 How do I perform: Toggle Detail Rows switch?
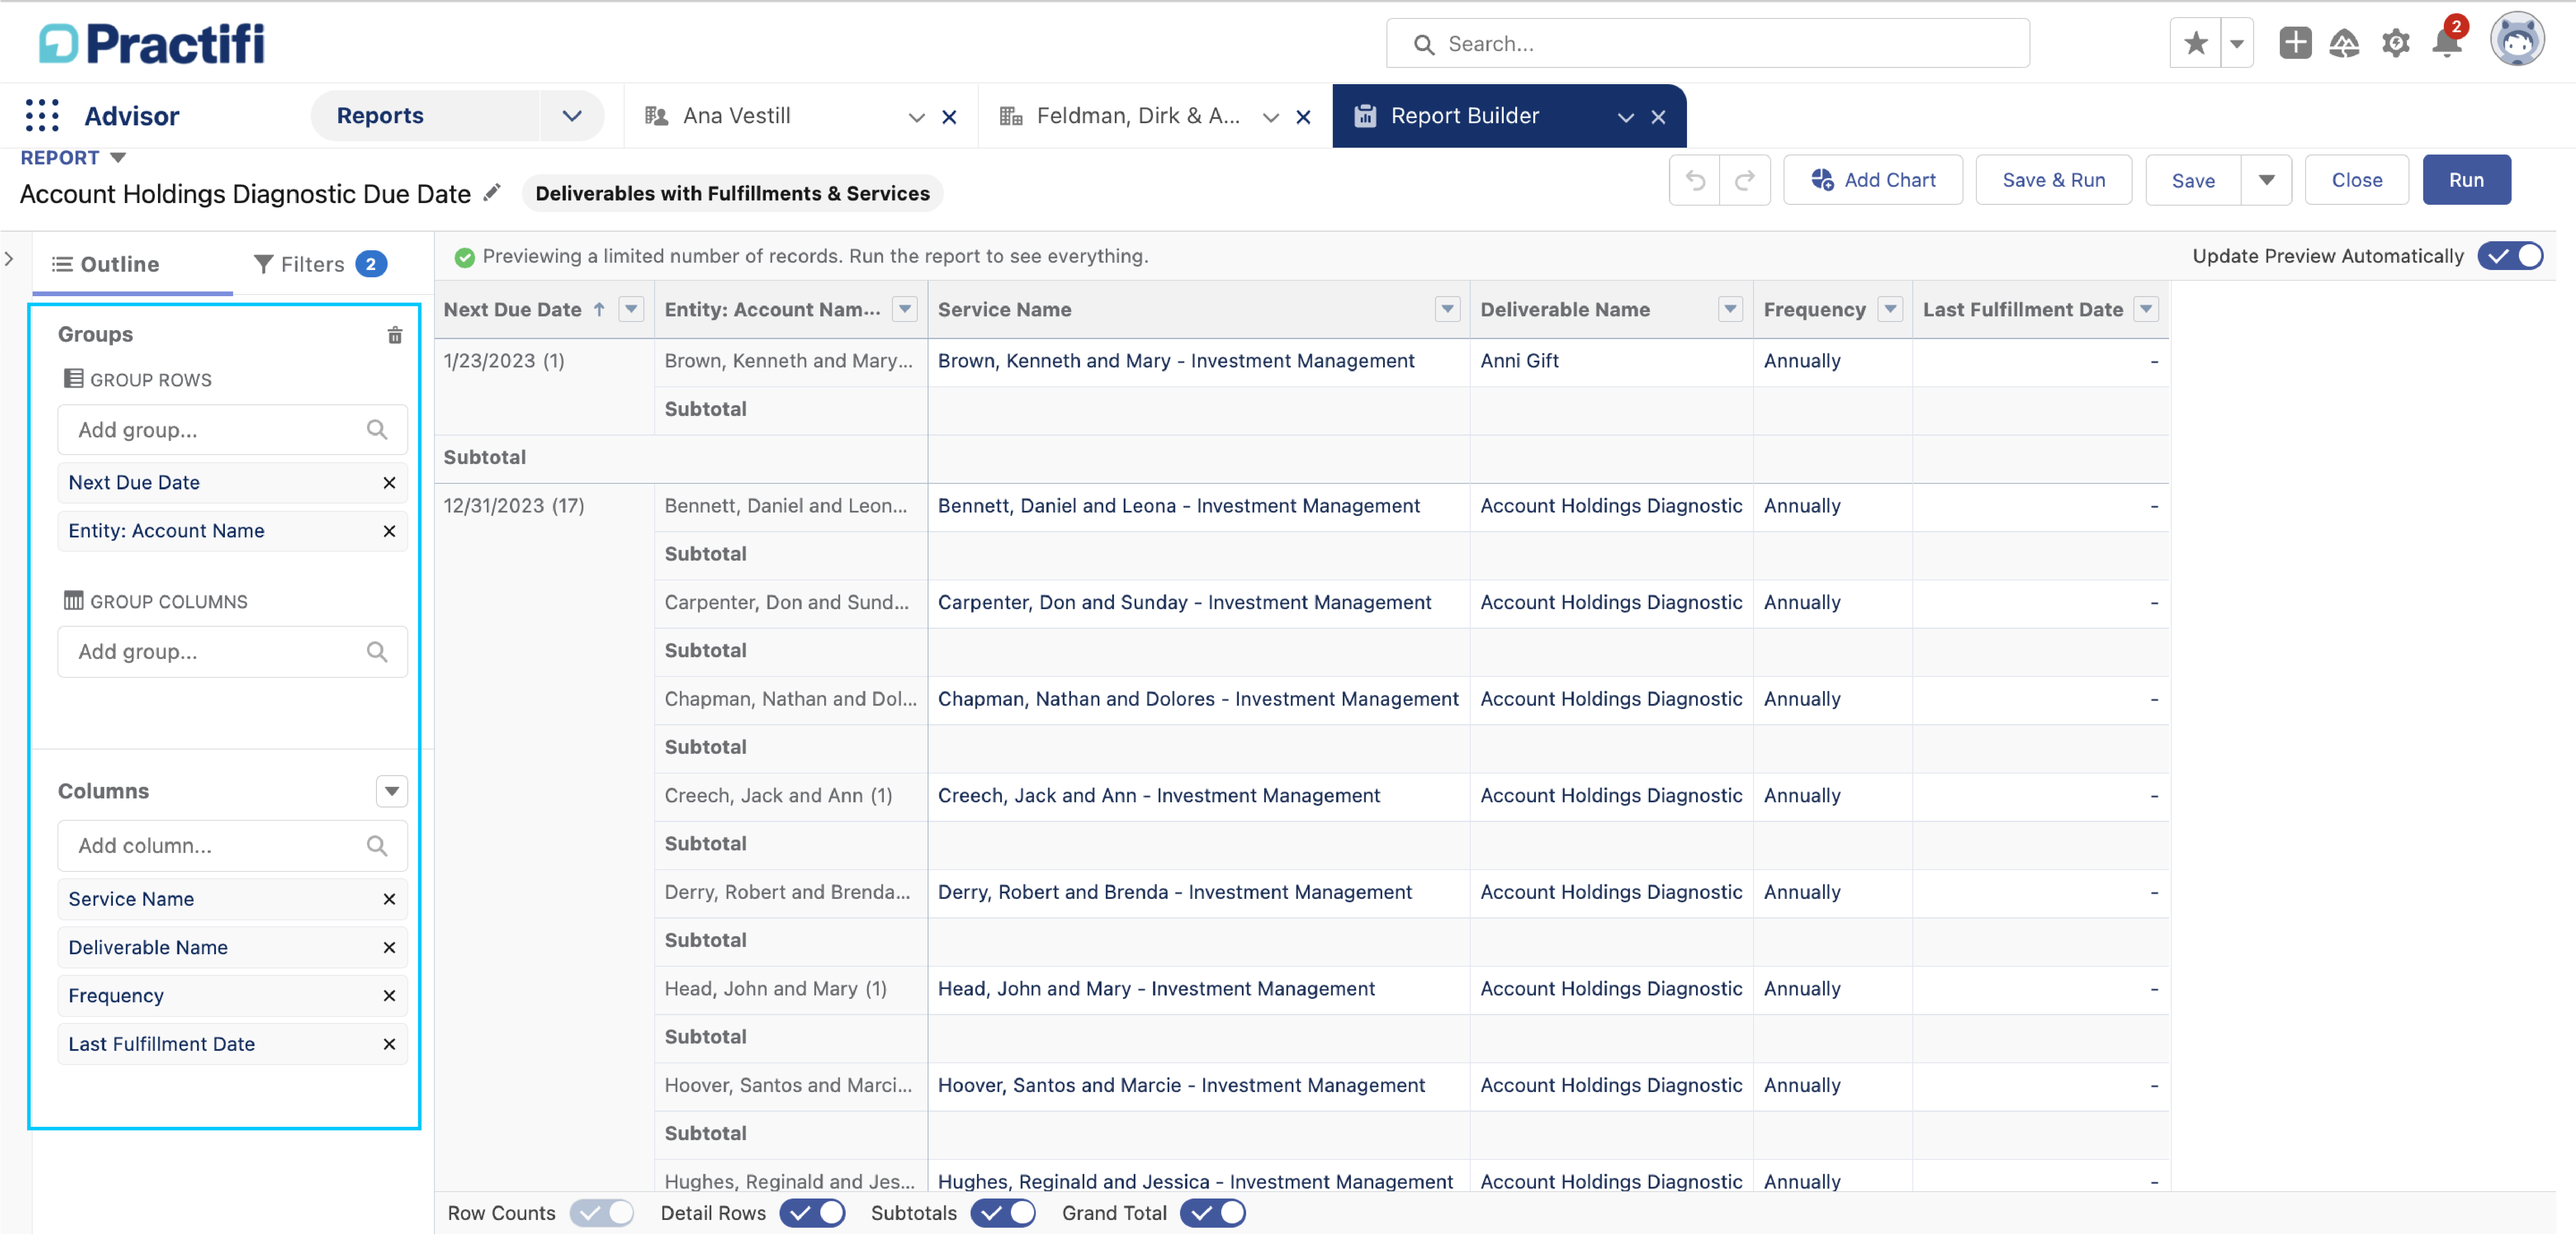tap(812, 1214)
